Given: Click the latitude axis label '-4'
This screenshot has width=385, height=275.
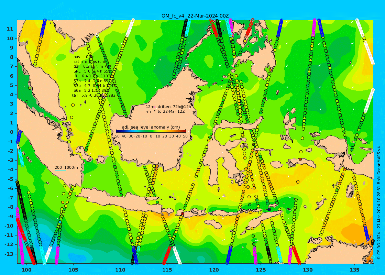Looking at the screenshot, I should [x=11, y=169].
